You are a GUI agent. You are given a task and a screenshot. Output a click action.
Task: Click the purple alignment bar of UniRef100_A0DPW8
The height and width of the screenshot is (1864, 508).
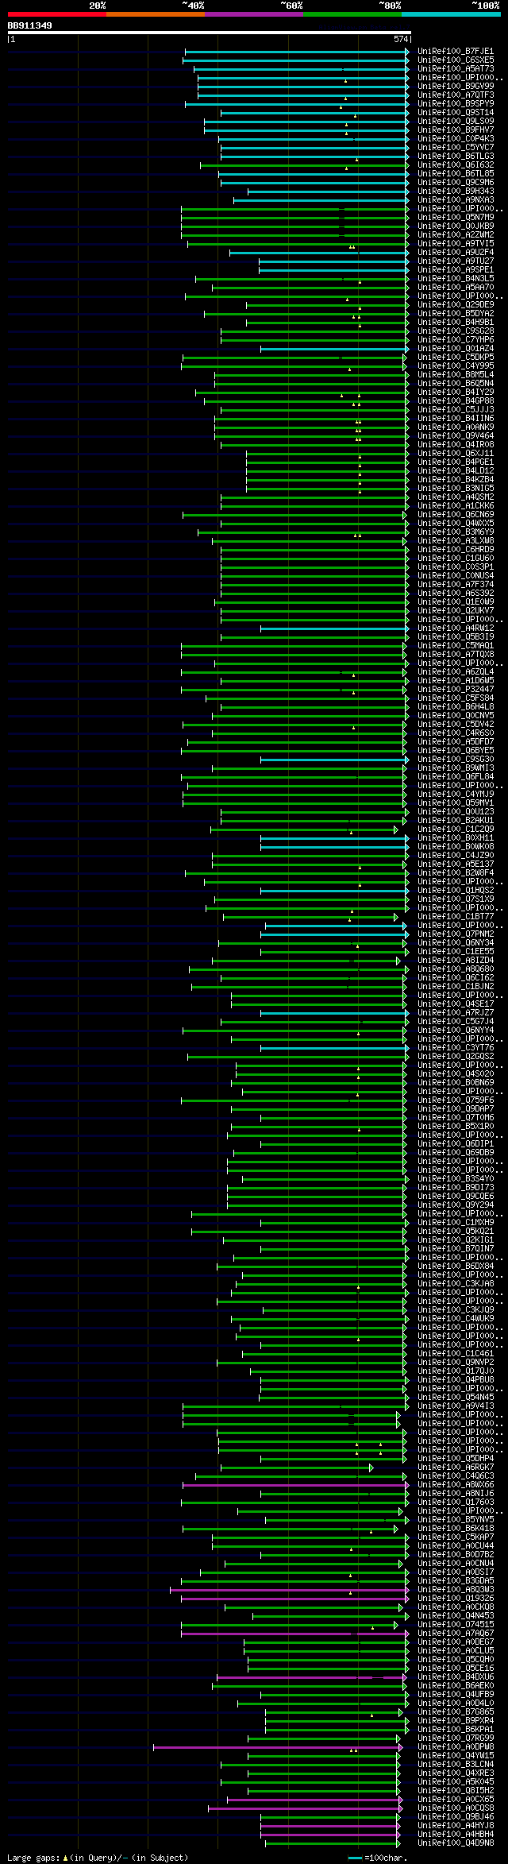276,1746
